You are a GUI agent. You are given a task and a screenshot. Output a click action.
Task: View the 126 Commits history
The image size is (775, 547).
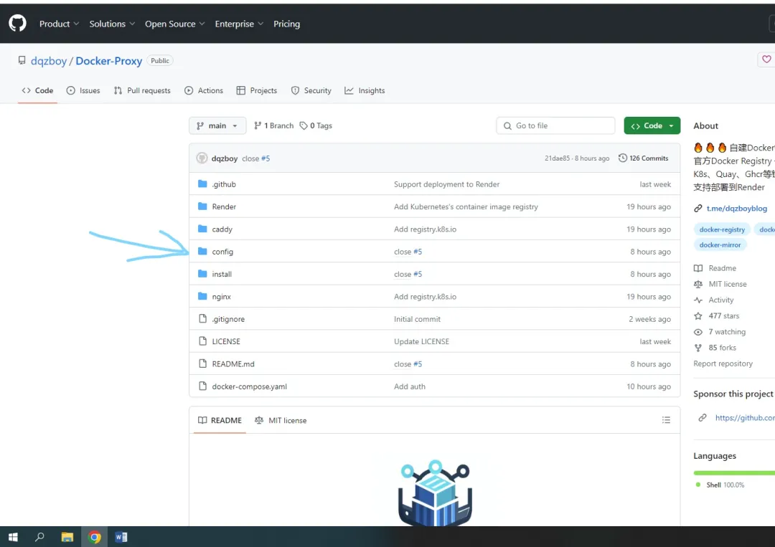[x=644, y=158]
